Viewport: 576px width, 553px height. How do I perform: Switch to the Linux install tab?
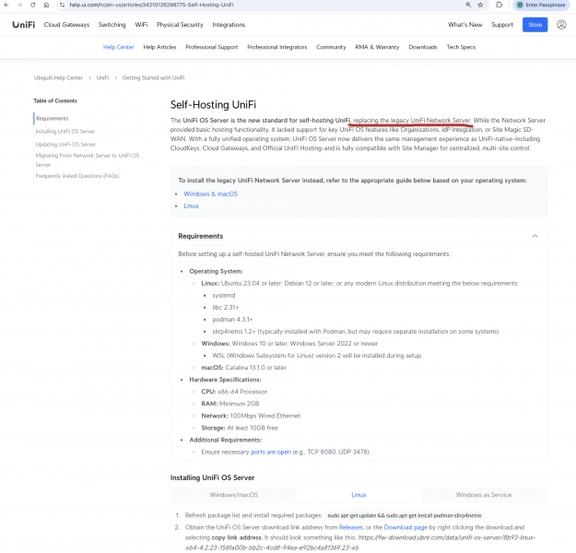click(x=359, y=495)
